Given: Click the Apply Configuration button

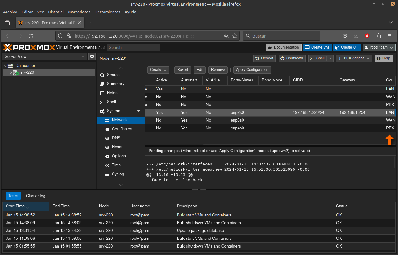Looking at the screenshot, I should click(x=252, y=70).
